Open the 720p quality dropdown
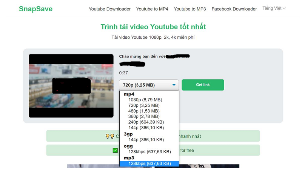 149,85
